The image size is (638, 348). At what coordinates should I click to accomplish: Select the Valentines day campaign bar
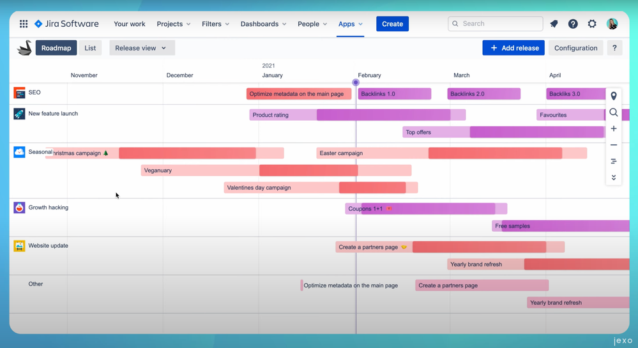tap(321, 188)
